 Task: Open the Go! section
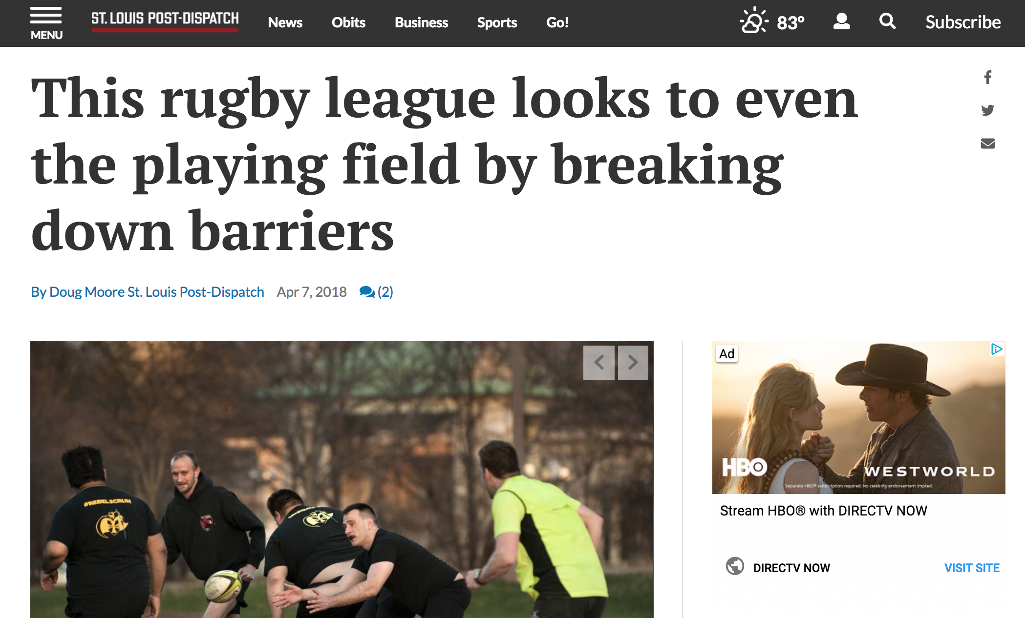[x=557, y=22]
